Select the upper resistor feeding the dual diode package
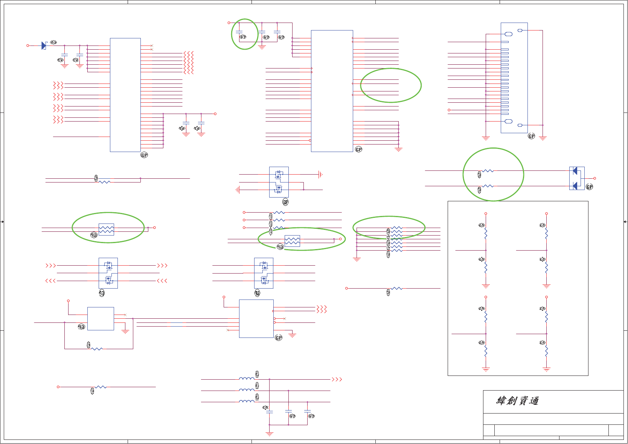 pyautogui.click(x=488, y=171)
